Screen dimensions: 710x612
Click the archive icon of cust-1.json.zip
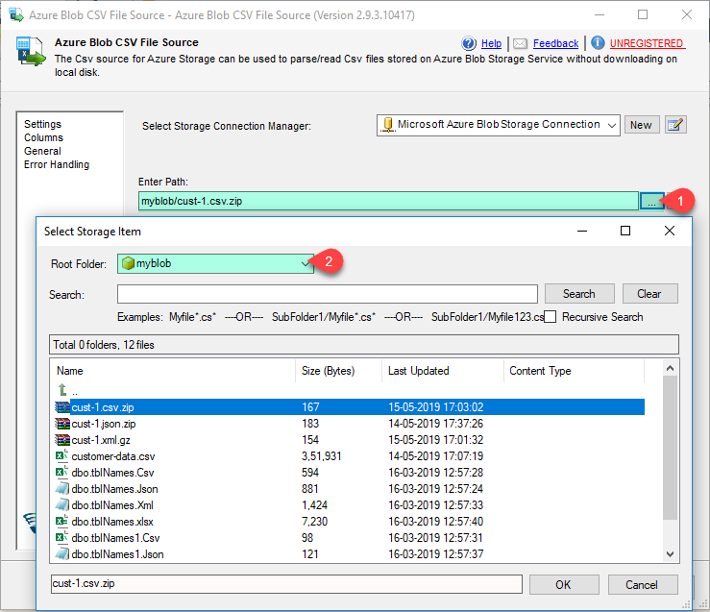(x=62, y=424)
